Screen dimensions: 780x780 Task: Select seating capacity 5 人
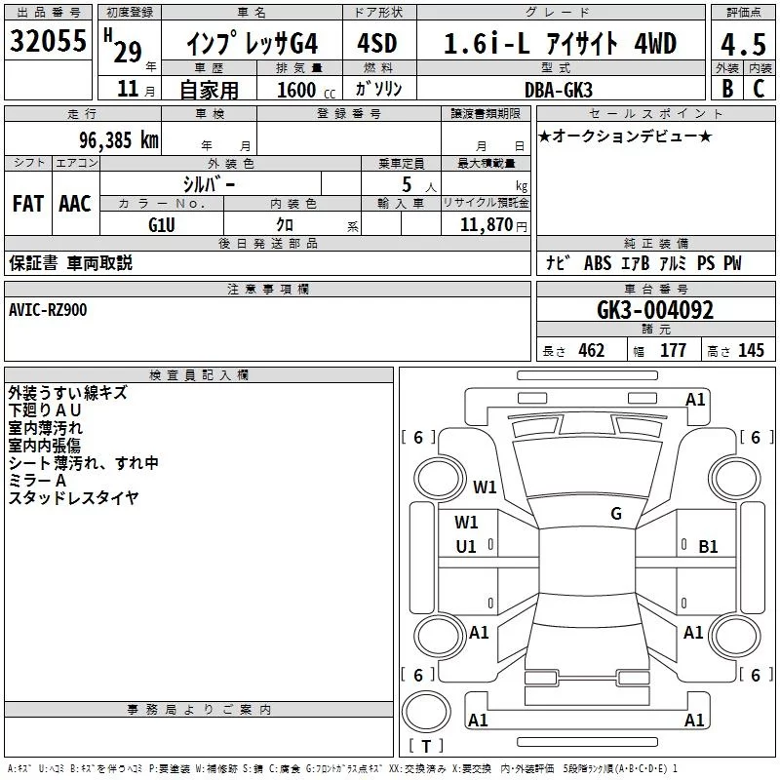pos(418,185)
